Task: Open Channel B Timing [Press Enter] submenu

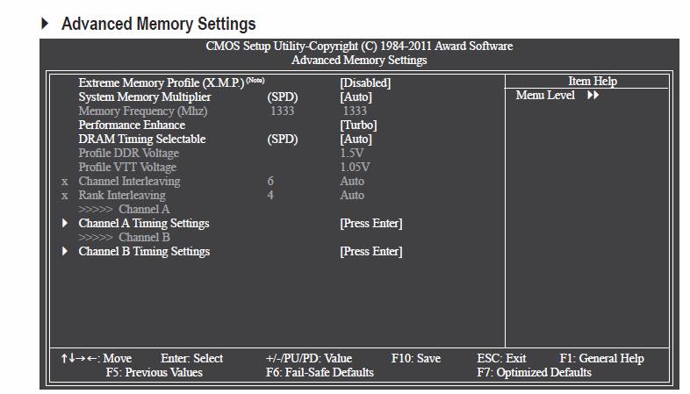Action: [371, 252]
